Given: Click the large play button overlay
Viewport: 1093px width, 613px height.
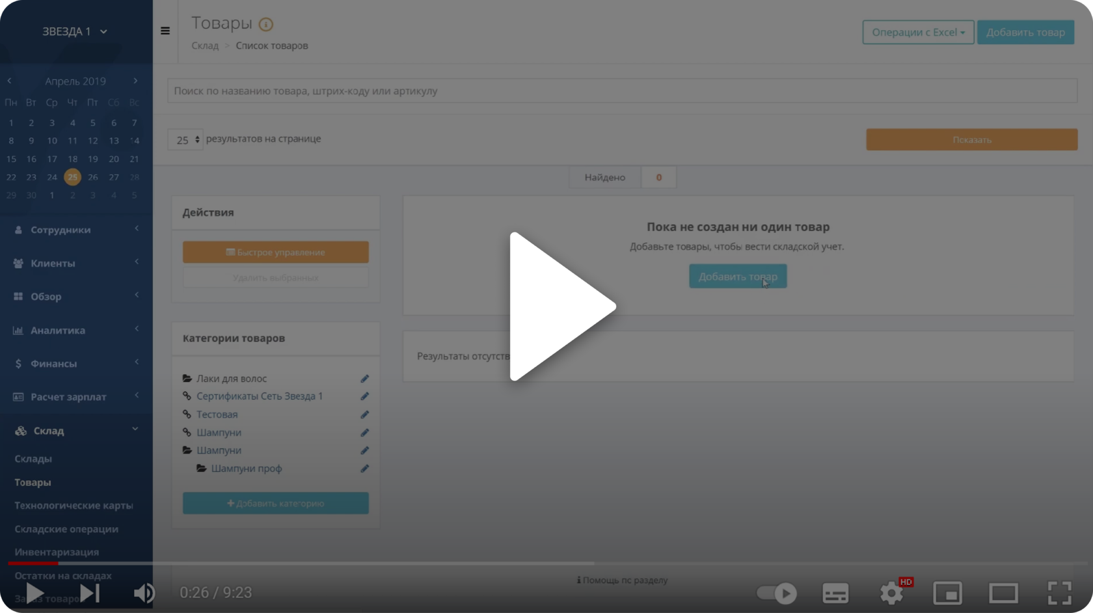Looking at the screenshot, I should (562, 306).
